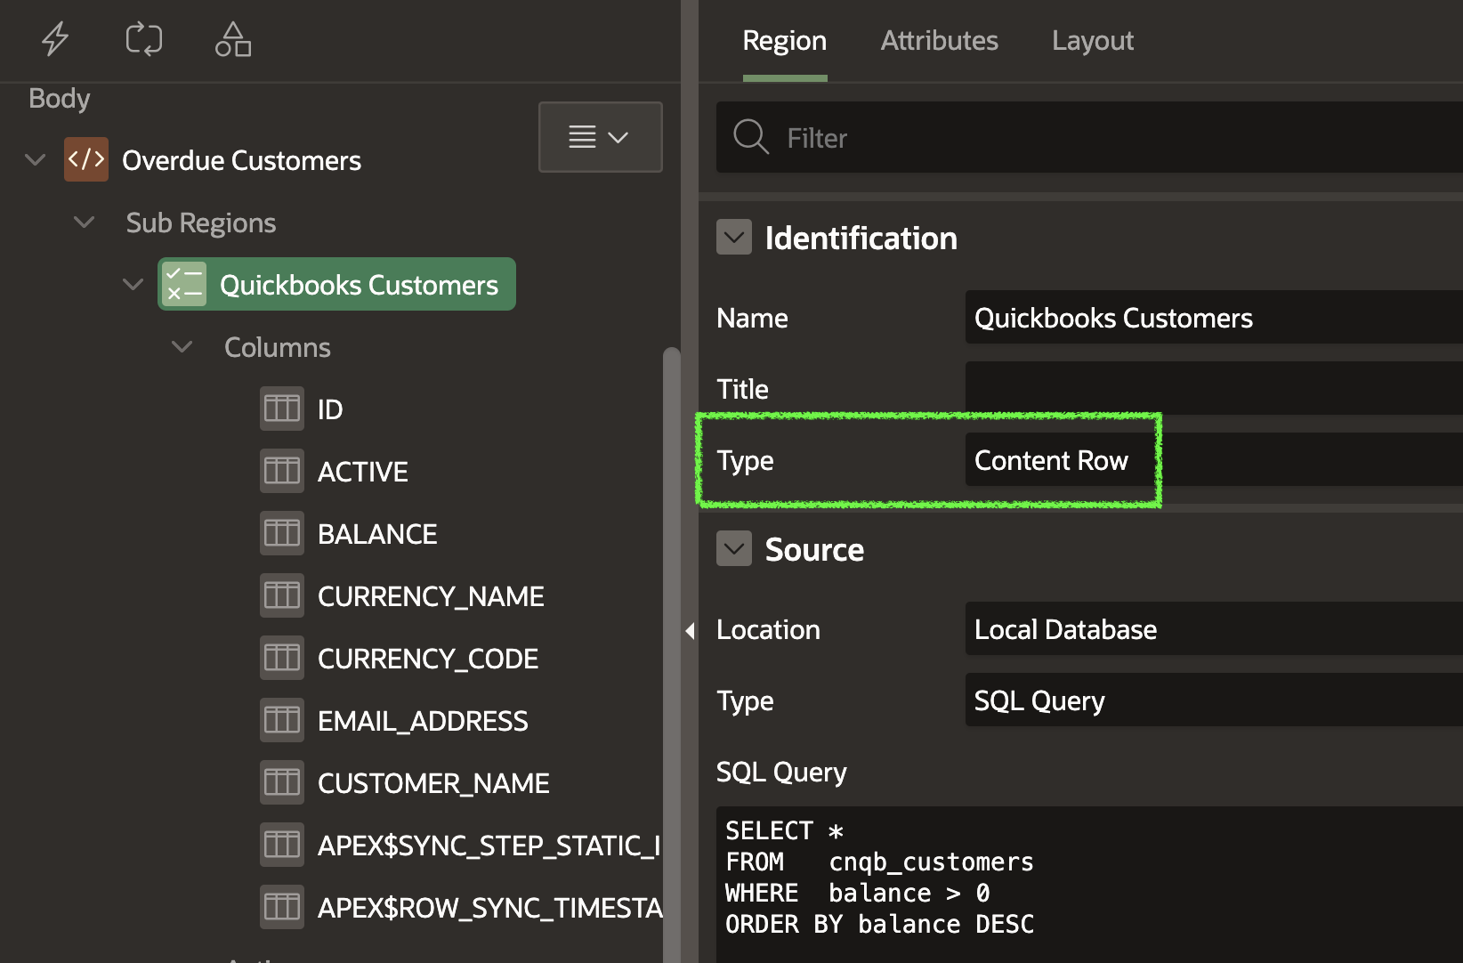Open the Shared Components shapes icon tab
The width and height of the screenshot is (1463, 963).
[233, 39]
